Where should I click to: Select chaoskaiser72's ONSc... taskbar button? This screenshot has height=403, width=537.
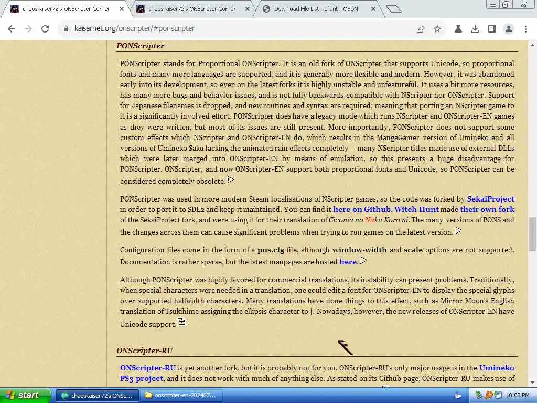97,396
